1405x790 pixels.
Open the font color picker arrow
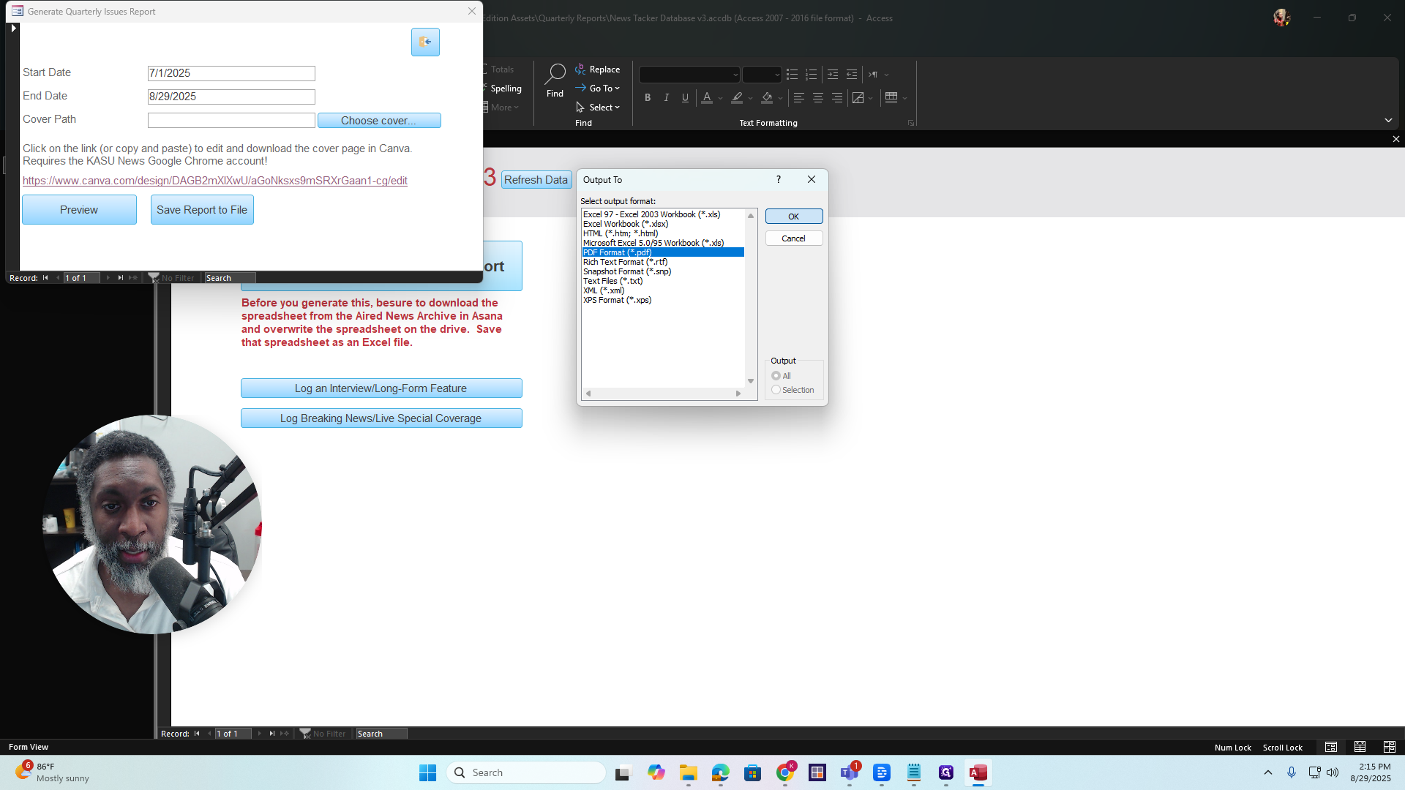tap(721, 98)
